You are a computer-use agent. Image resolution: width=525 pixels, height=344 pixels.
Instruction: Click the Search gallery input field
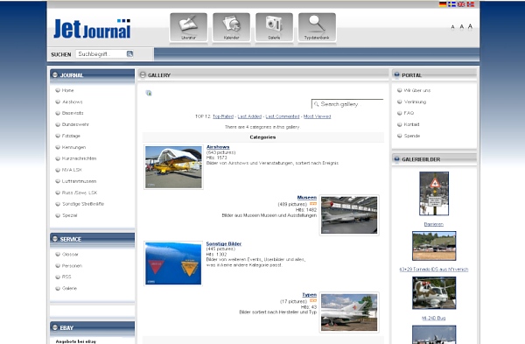pyautogui.click(x=347, y=104)
